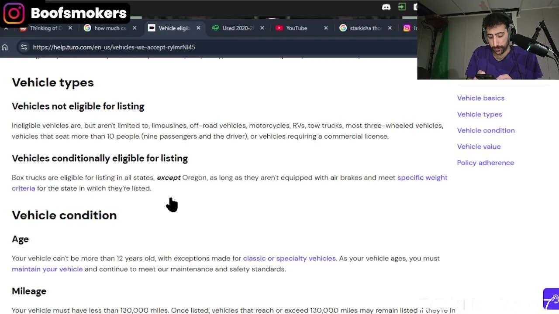Jump to Vehicle basics in sidebar
Screen dimensions: 559x314
[480, 98]
